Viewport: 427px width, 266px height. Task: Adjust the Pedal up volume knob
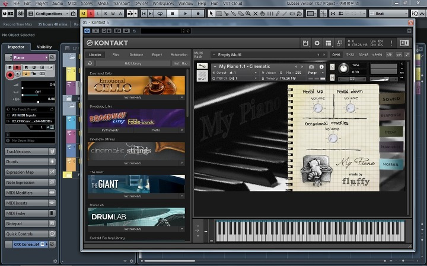point(318,108)
